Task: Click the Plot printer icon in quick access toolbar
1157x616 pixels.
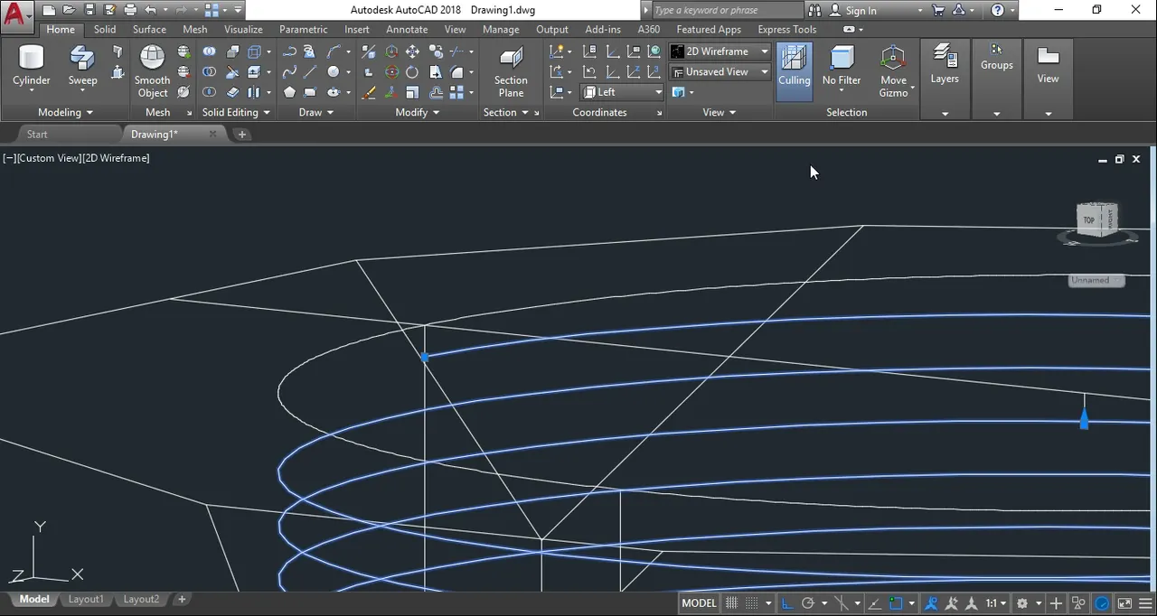Action: coord(130,11)
